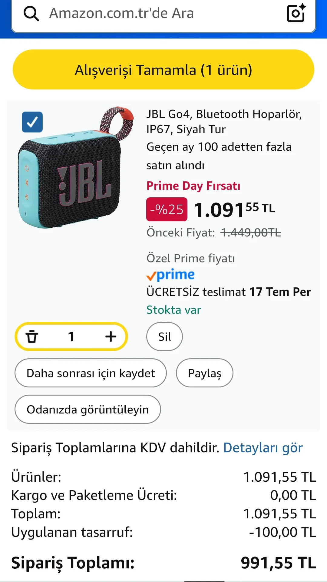This screenshot has width=327, height=582.
Task: Tap the quantity number in stepper
Action: point(71,336)
